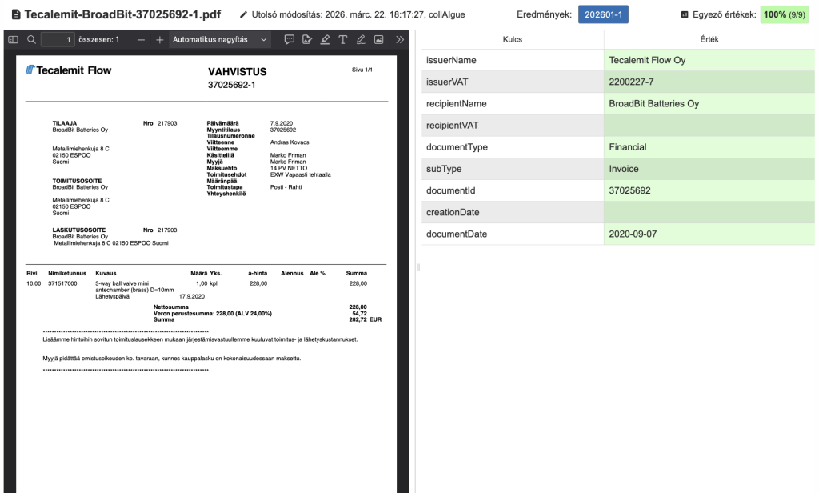
Task: Zoom out with the minus button
Action: point(141,40)
